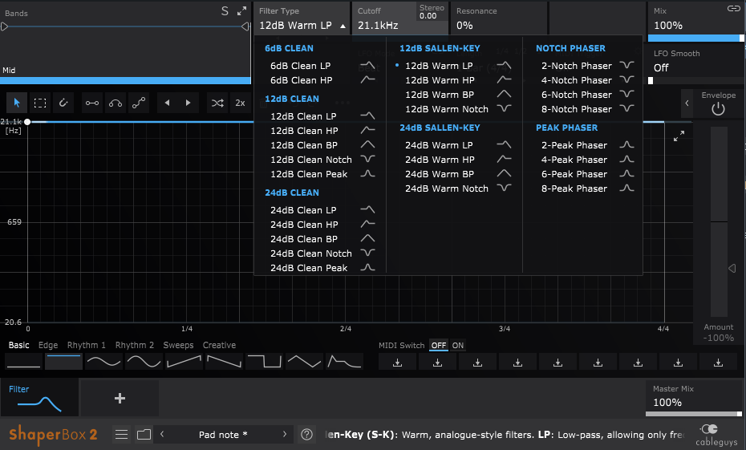Image resolution: width=746 pixels, height=450 pixels.
Task: Open the Filter Type dropdown
Action: pos(302,19)
